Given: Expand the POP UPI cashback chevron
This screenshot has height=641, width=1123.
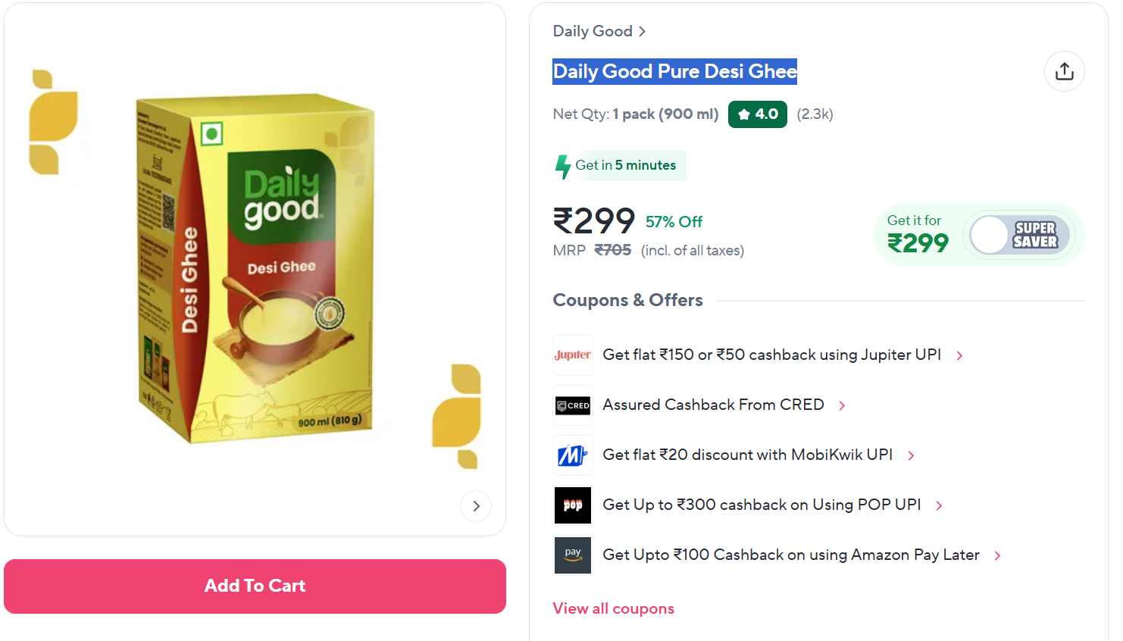Looking at the screenshot, I should [939, 505].
